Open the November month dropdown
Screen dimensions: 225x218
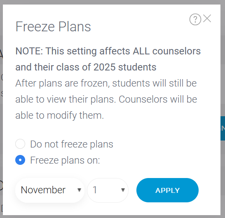[x=50, y=190]
